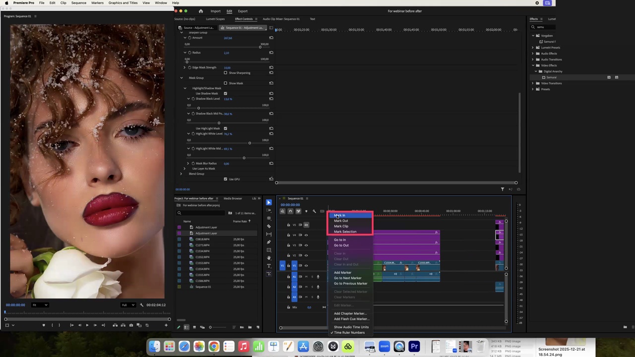The height and width of the screenshot is (357, 635).
Task: Open the timeline wrench display settings
Action: click(314, 211)
